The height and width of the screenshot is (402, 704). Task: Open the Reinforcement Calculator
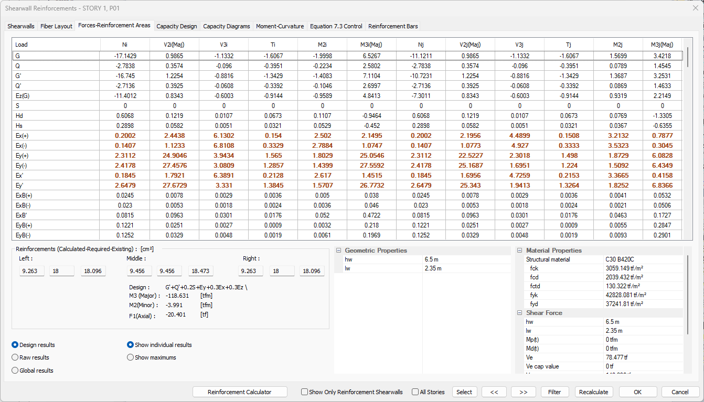pyautogui.click(x=240, y=392)
